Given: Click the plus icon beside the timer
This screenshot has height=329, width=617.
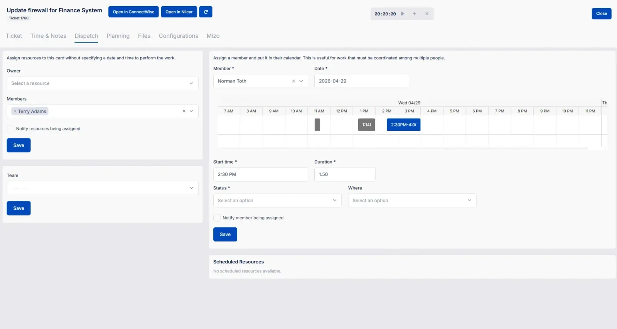Looking at the screenshot, I should point(415,14).
